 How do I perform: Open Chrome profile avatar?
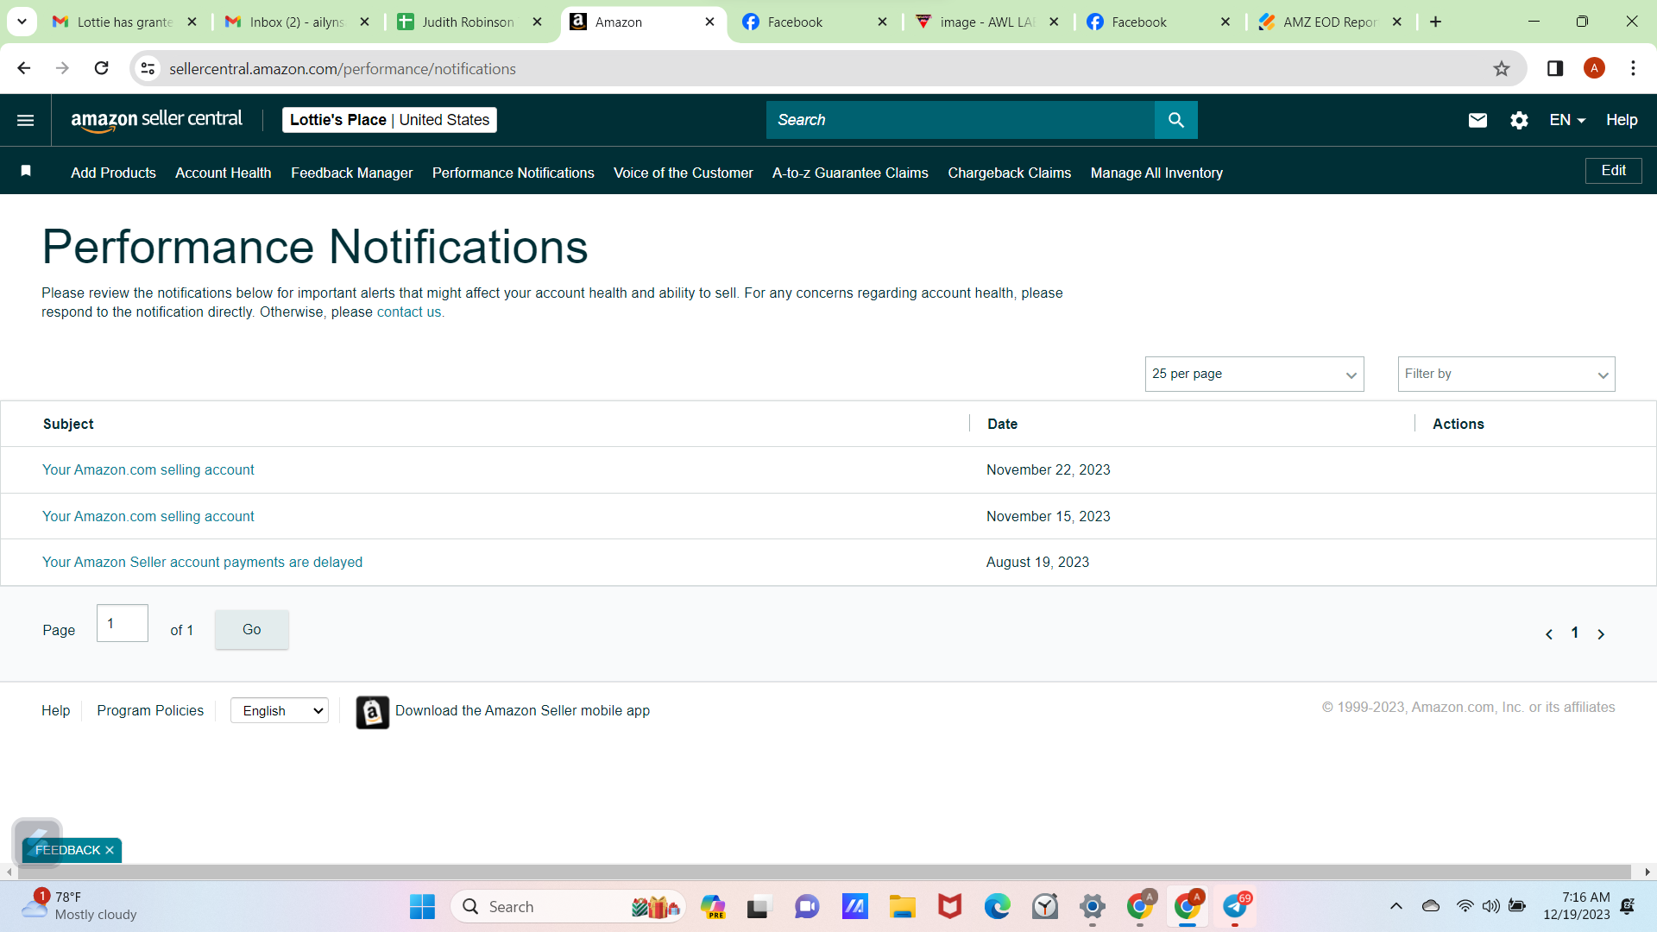pyautogui.click(x=1594, y=68)
